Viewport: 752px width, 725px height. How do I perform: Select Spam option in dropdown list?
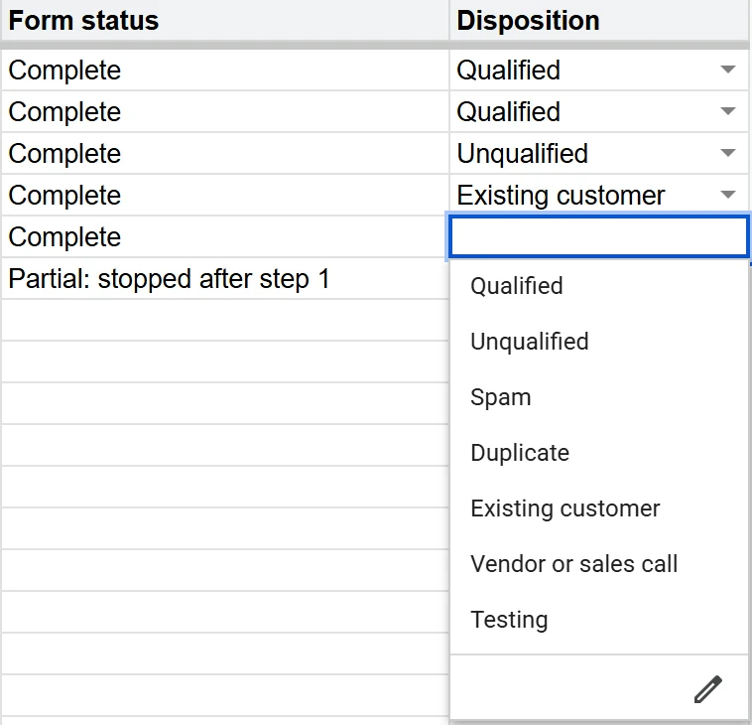[598, 397]
